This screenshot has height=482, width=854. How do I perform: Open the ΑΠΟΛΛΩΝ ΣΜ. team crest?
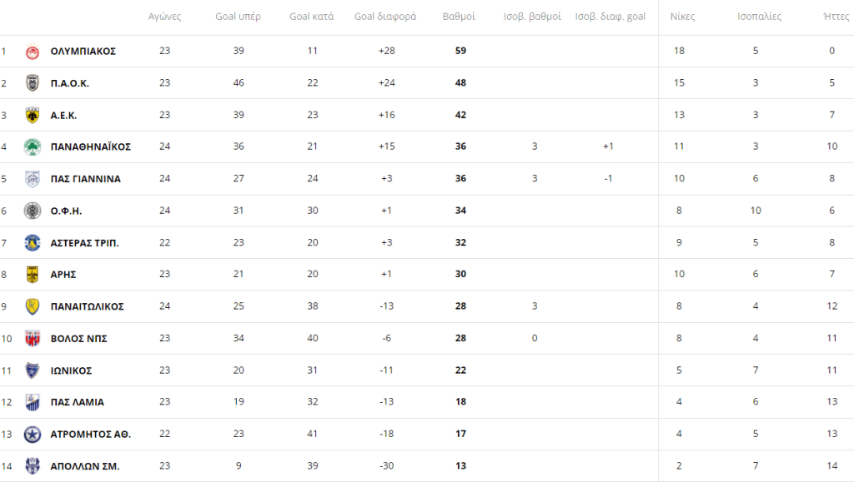click(33, 466)
